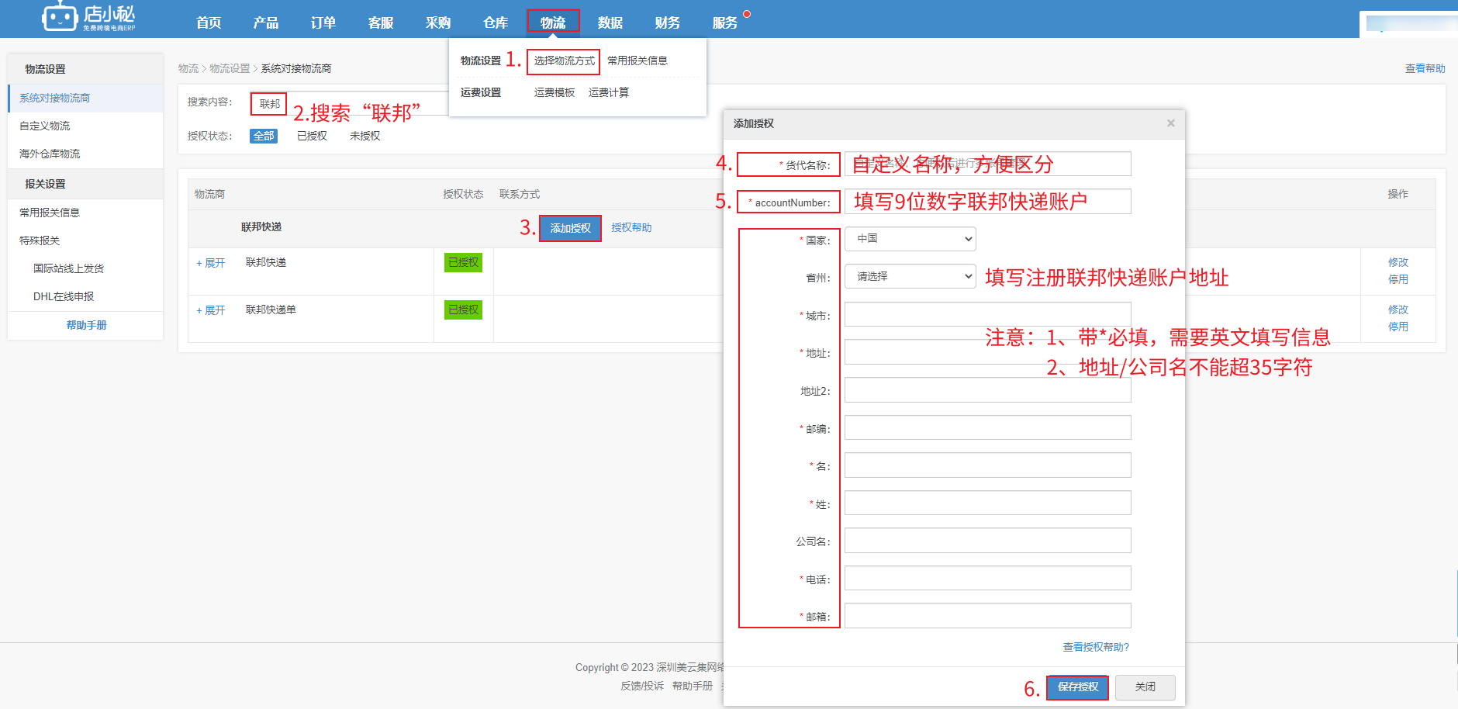This screenshot has height=709, width=1458.
Task: Open the 国家 dropdown showing 中国
Action: (x=910, y=238)
